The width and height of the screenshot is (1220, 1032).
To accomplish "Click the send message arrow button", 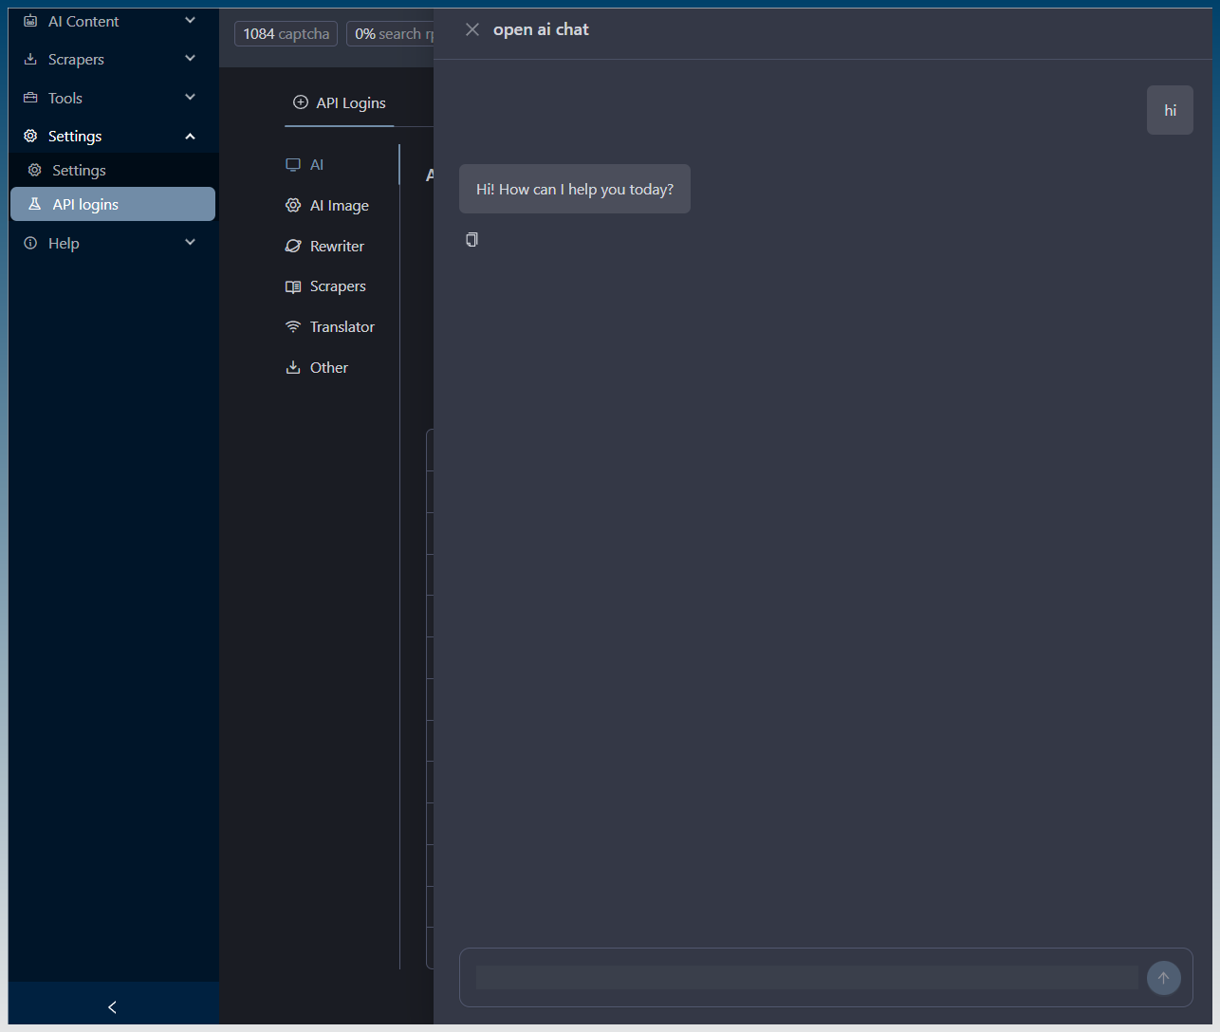I will [x=1163, y=978].
